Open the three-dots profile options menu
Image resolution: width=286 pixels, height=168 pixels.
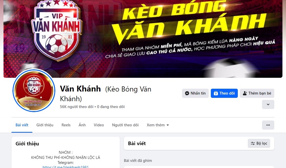click(268, 125)
